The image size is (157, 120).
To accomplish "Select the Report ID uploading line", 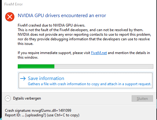I will (42, 115).
